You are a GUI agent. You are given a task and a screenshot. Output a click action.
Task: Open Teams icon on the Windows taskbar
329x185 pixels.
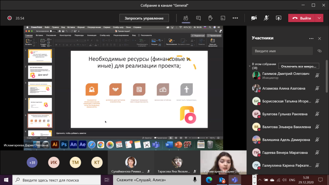pyautogui.click(x=235, y=180)
